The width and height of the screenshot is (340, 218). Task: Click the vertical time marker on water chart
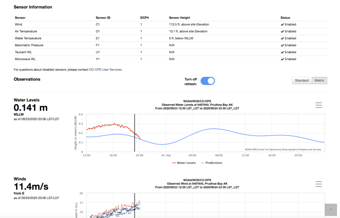pyautogui.click(x=134, y=133)
